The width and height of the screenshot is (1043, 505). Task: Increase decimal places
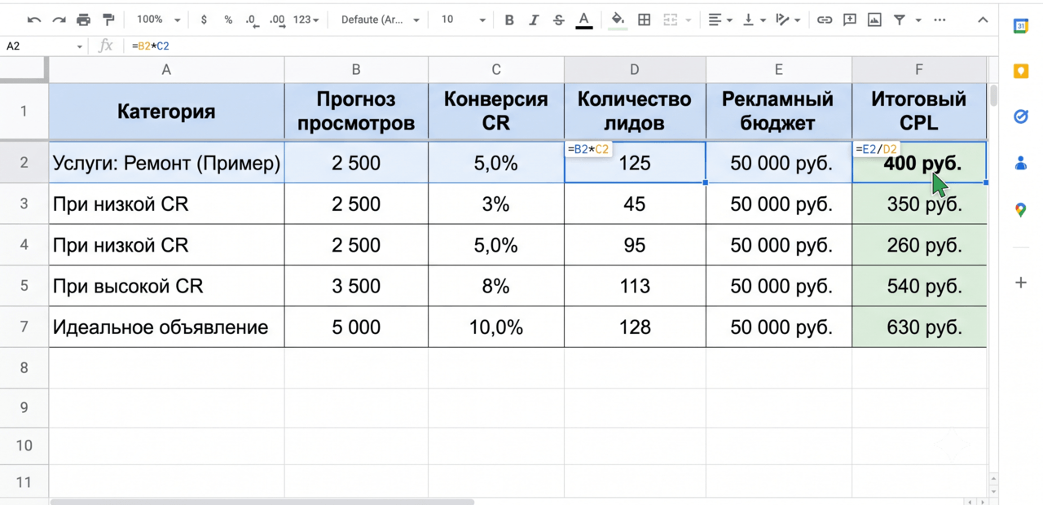point(277,20)
